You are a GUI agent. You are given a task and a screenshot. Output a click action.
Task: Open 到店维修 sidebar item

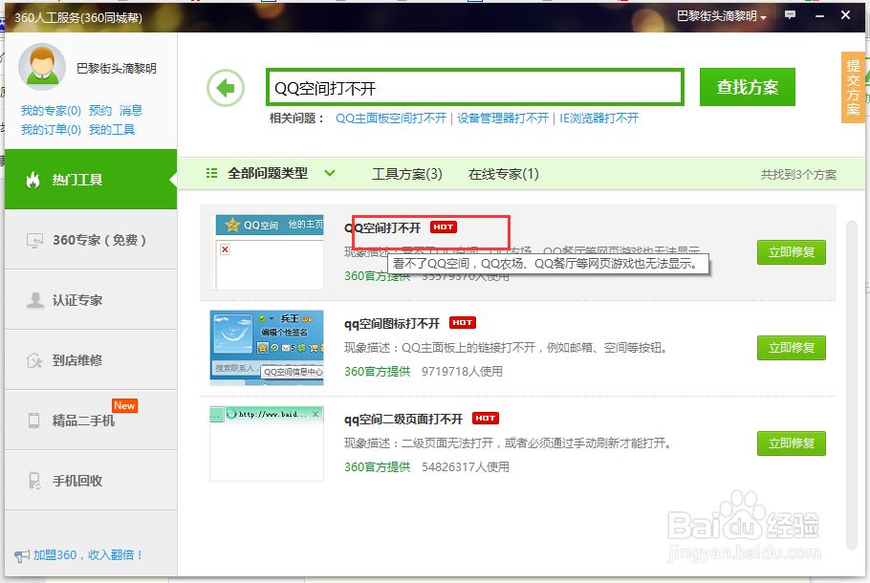[x=91, y=360]
